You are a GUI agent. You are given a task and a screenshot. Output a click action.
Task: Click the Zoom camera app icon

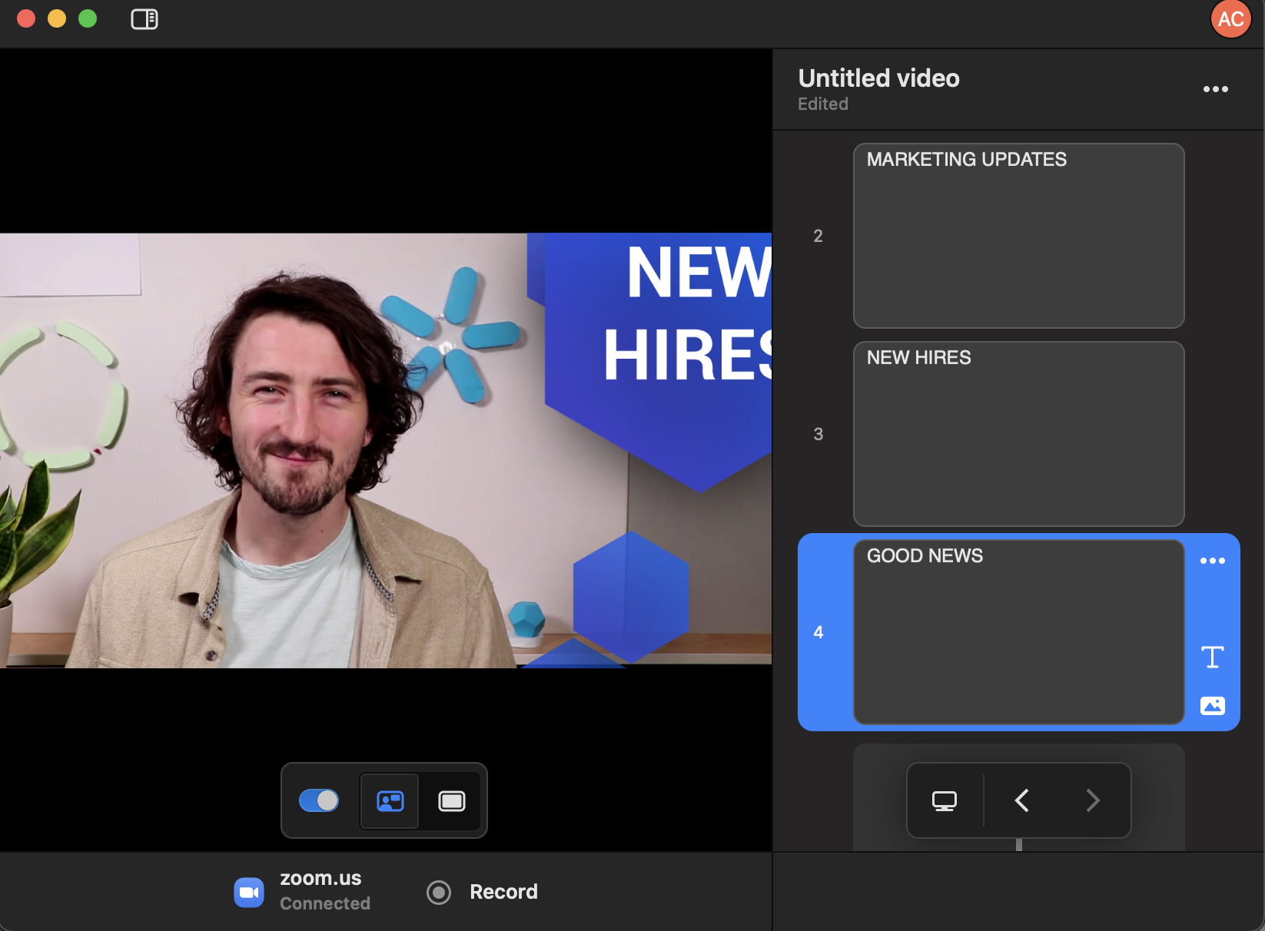click(x=249, y=892)
